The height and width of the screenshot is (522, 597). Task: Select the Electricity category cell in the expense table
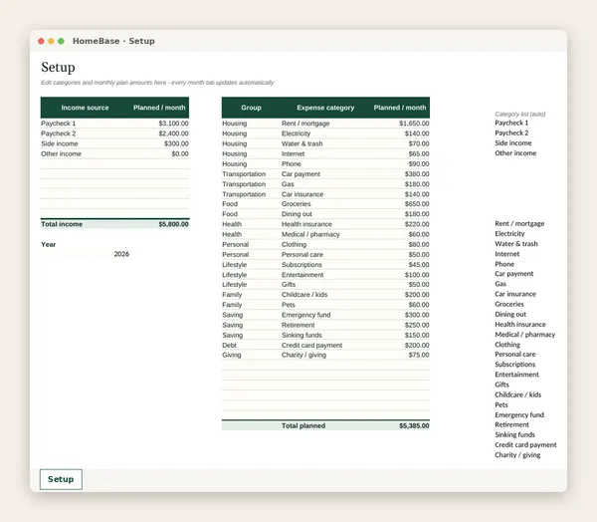[296, 133]
